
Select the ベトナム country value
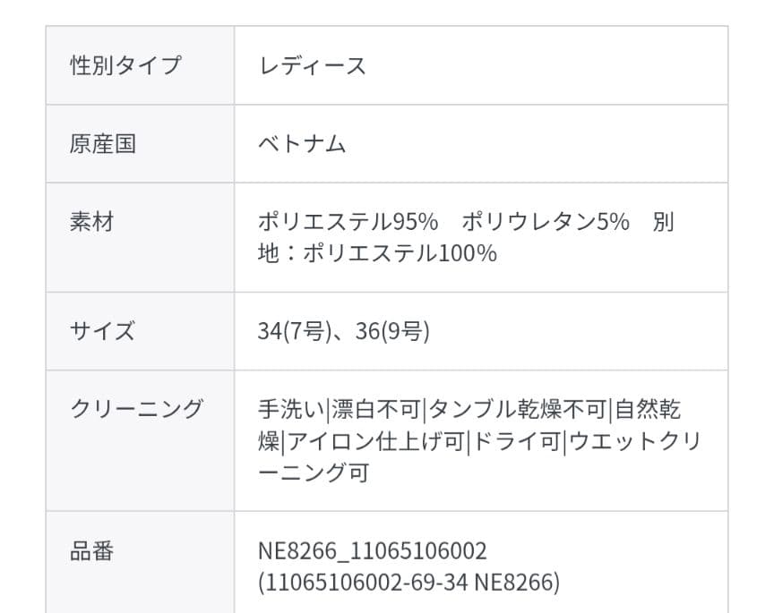(302, 143)
